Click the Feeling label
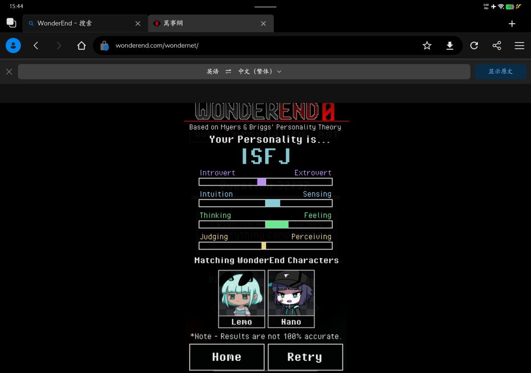Image resolution: width=531 pixels, height=373 pixels. pyautogui.click(x=318, y=215)
